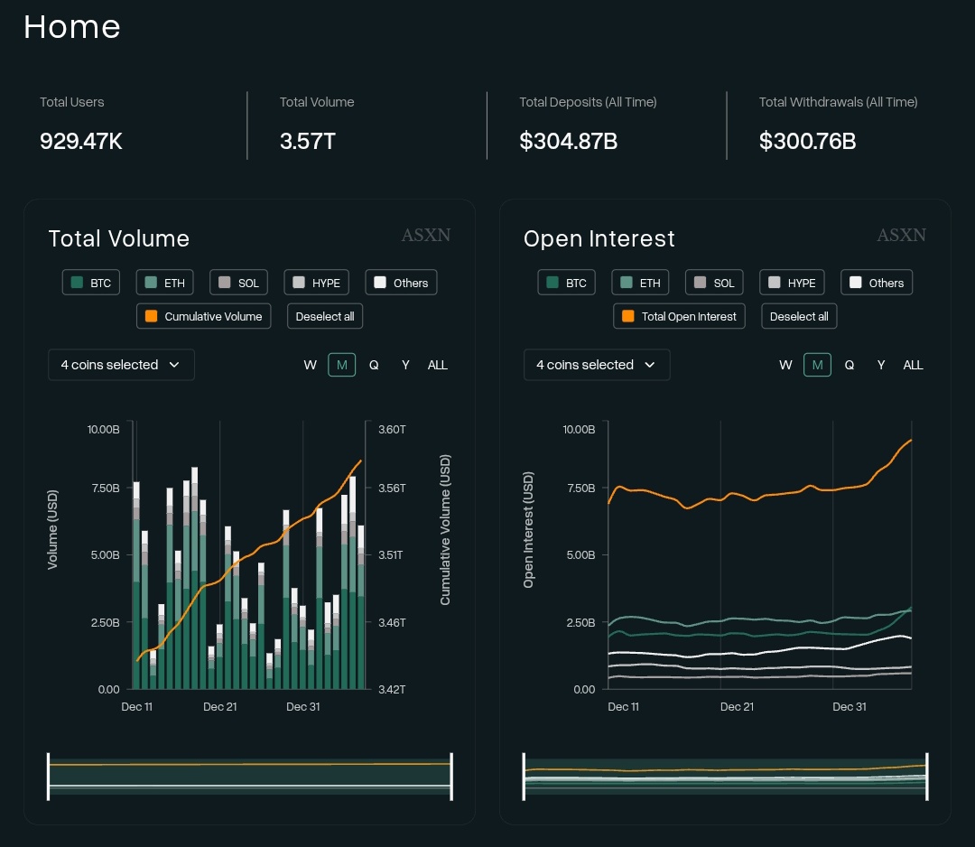Viewport: 975px width, 847px height.
Task: Select ALL range on Open Interest chart
Action: pos(913,365)
